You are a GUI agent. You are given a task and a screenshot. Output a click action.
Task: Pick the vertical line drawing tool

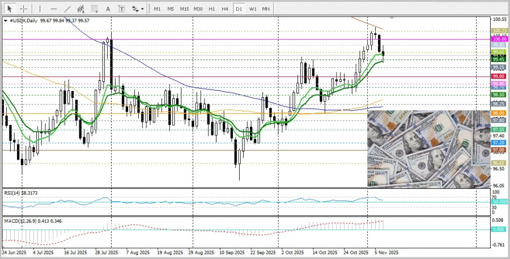tap(40, 9)
